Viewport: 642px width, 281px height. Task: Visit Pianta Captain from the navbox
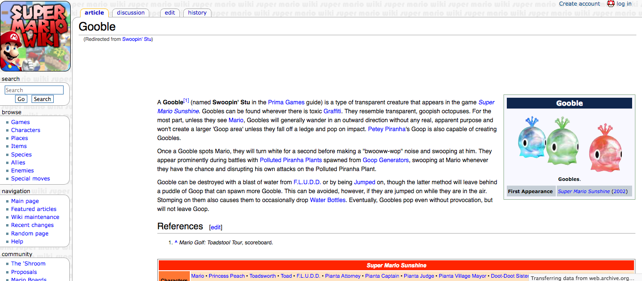(x=382, y=276)
